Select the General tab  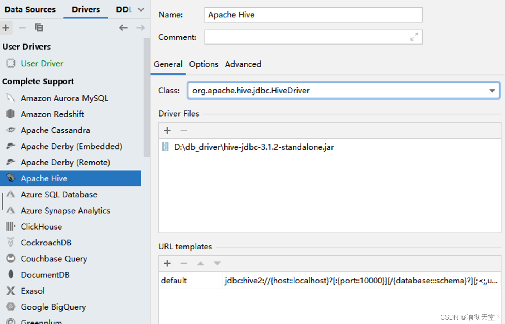[168, 64]
